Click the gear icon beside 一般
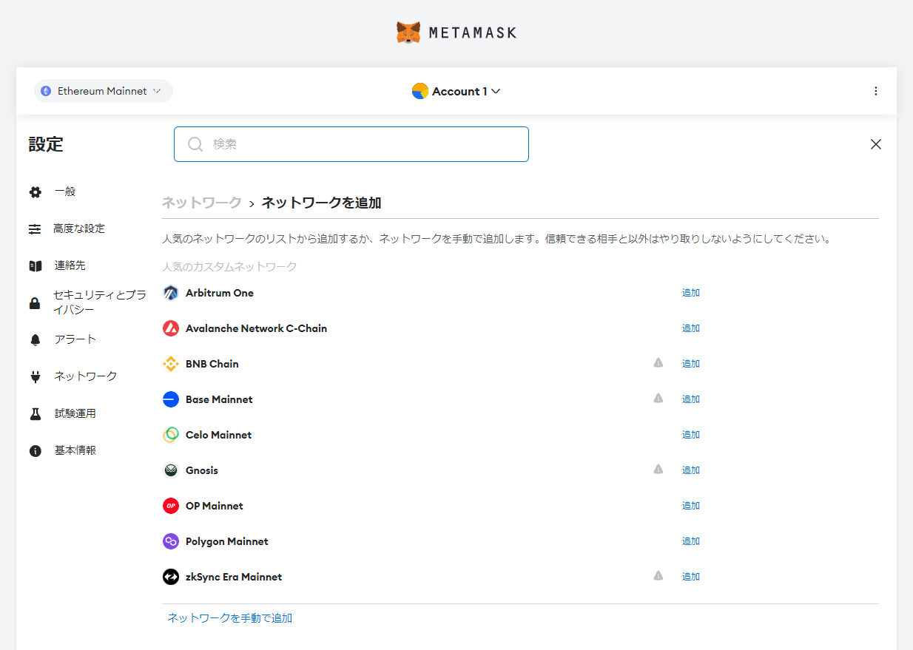The height and width of the screenshot is (650, 913). [x=35, y=192]
